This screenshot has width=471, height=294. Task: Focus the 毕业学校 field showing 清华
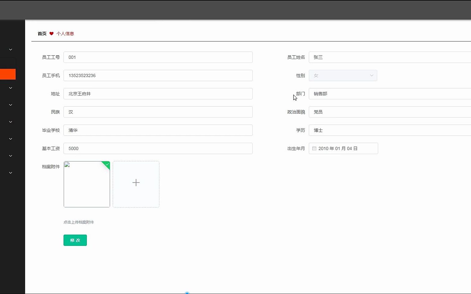[x=158, y=130]
